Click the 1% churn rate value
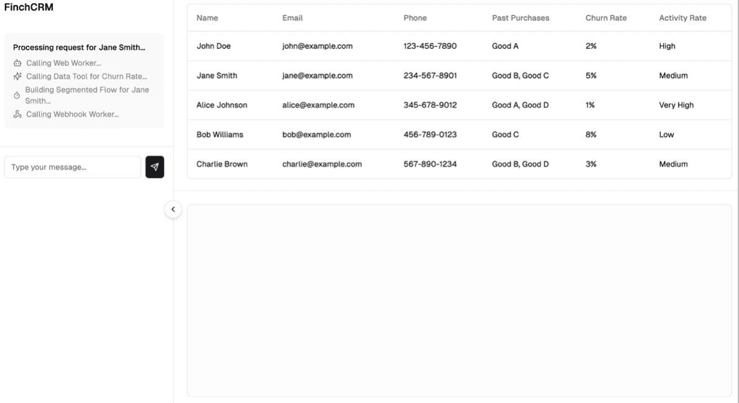The image size is (739, 403). click(590, 105)
